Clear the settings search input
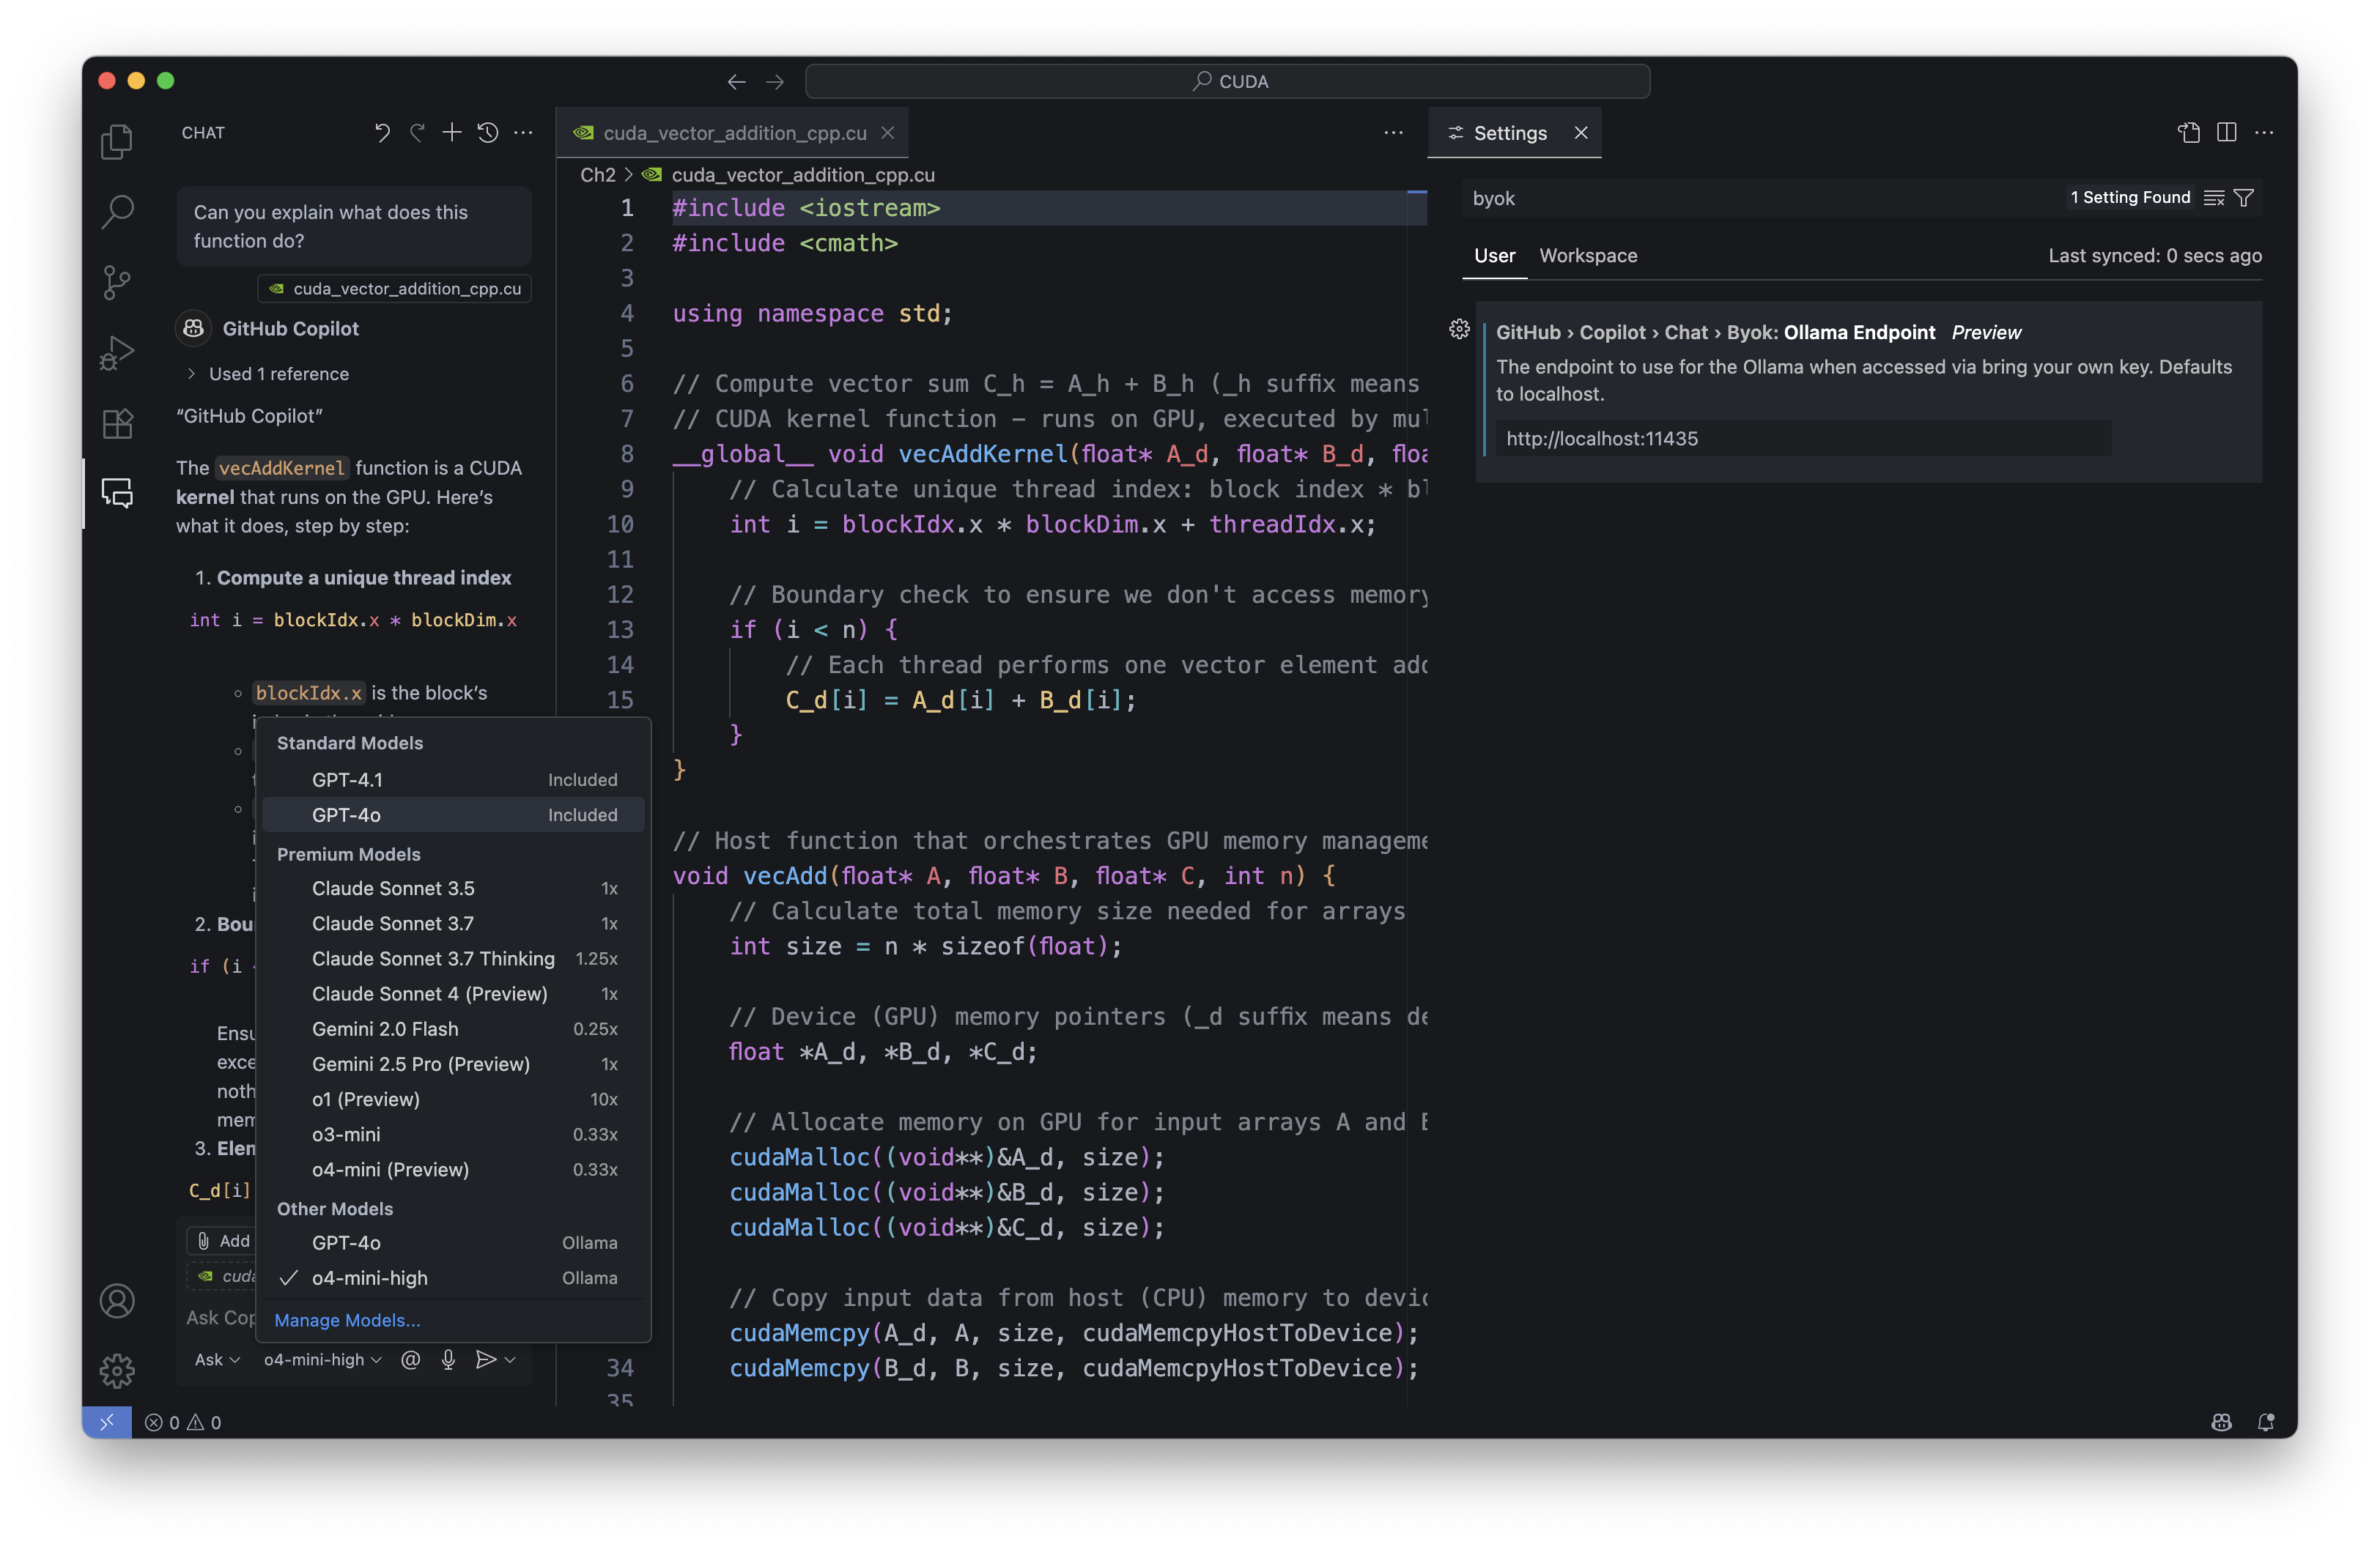Screen dimensions: 2380x1547 tap(2214, 198)
